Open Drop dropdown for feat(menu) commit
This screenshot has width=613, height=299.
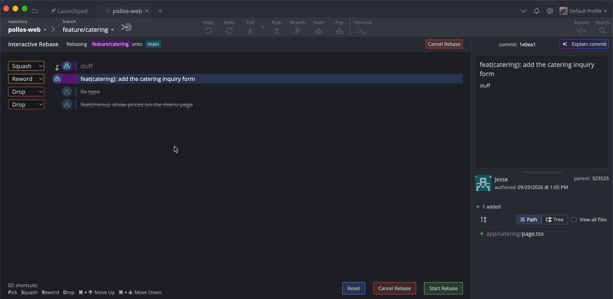(x=26, y=104)
